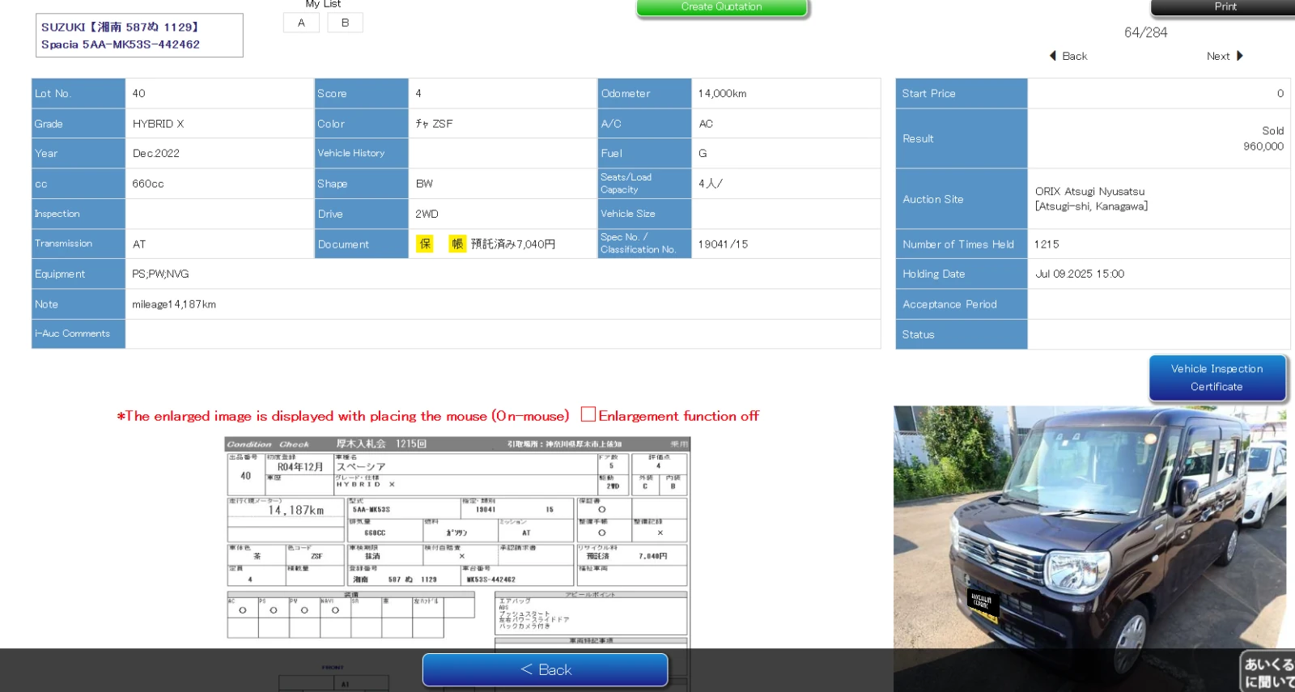1295x692 pixels.
Task: Open the chat widget at bottom right
Action: click(1267, 672)
